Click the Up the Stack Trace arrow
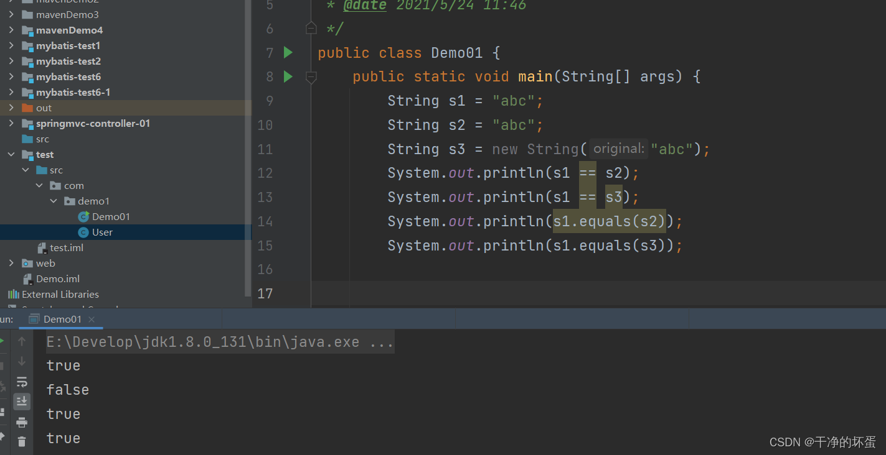Image resolution: width=886 pixels, height=455 pixels. 22,341
